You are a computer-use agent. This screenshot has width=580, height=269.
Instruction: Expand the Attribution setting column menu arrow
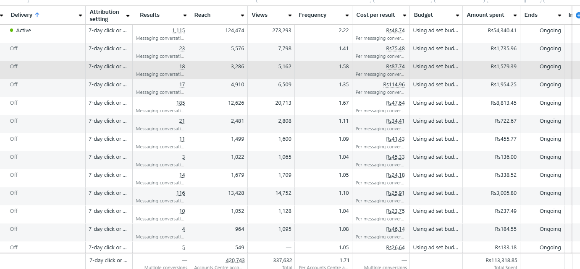[128, 16]
